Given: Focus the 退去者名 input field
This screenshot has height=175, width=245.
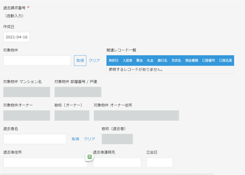Looking at the screenshot, I should tap(35, 139).
